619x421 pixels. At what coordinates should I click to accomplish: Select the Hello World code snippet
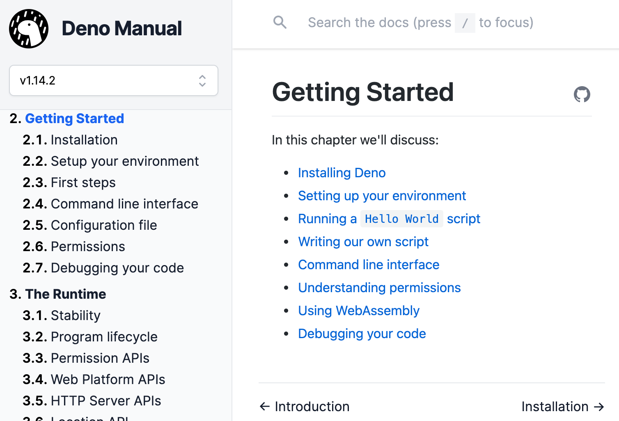pos(401,219)
